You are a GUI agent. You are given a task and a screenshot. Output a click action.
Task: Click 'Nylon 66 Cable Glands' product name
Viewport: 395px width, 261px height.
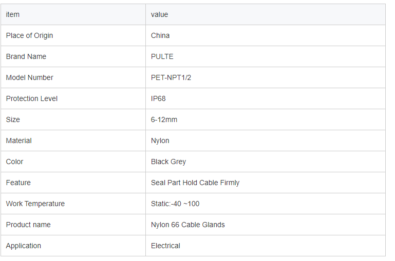[x=188, y=225]
